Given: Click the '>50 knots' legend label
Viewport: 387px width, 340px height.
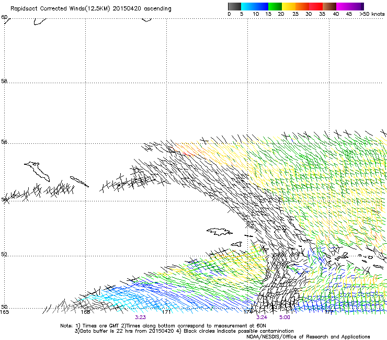Looking at the screenshot, I should (372, 14).
